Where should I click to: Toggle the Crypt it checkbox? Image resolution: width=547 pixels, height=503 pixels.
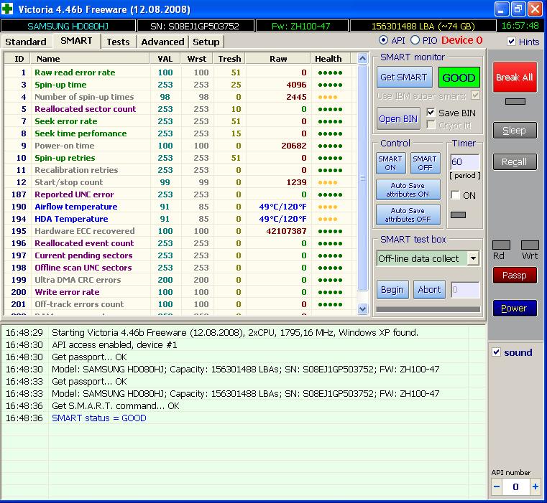431,125
